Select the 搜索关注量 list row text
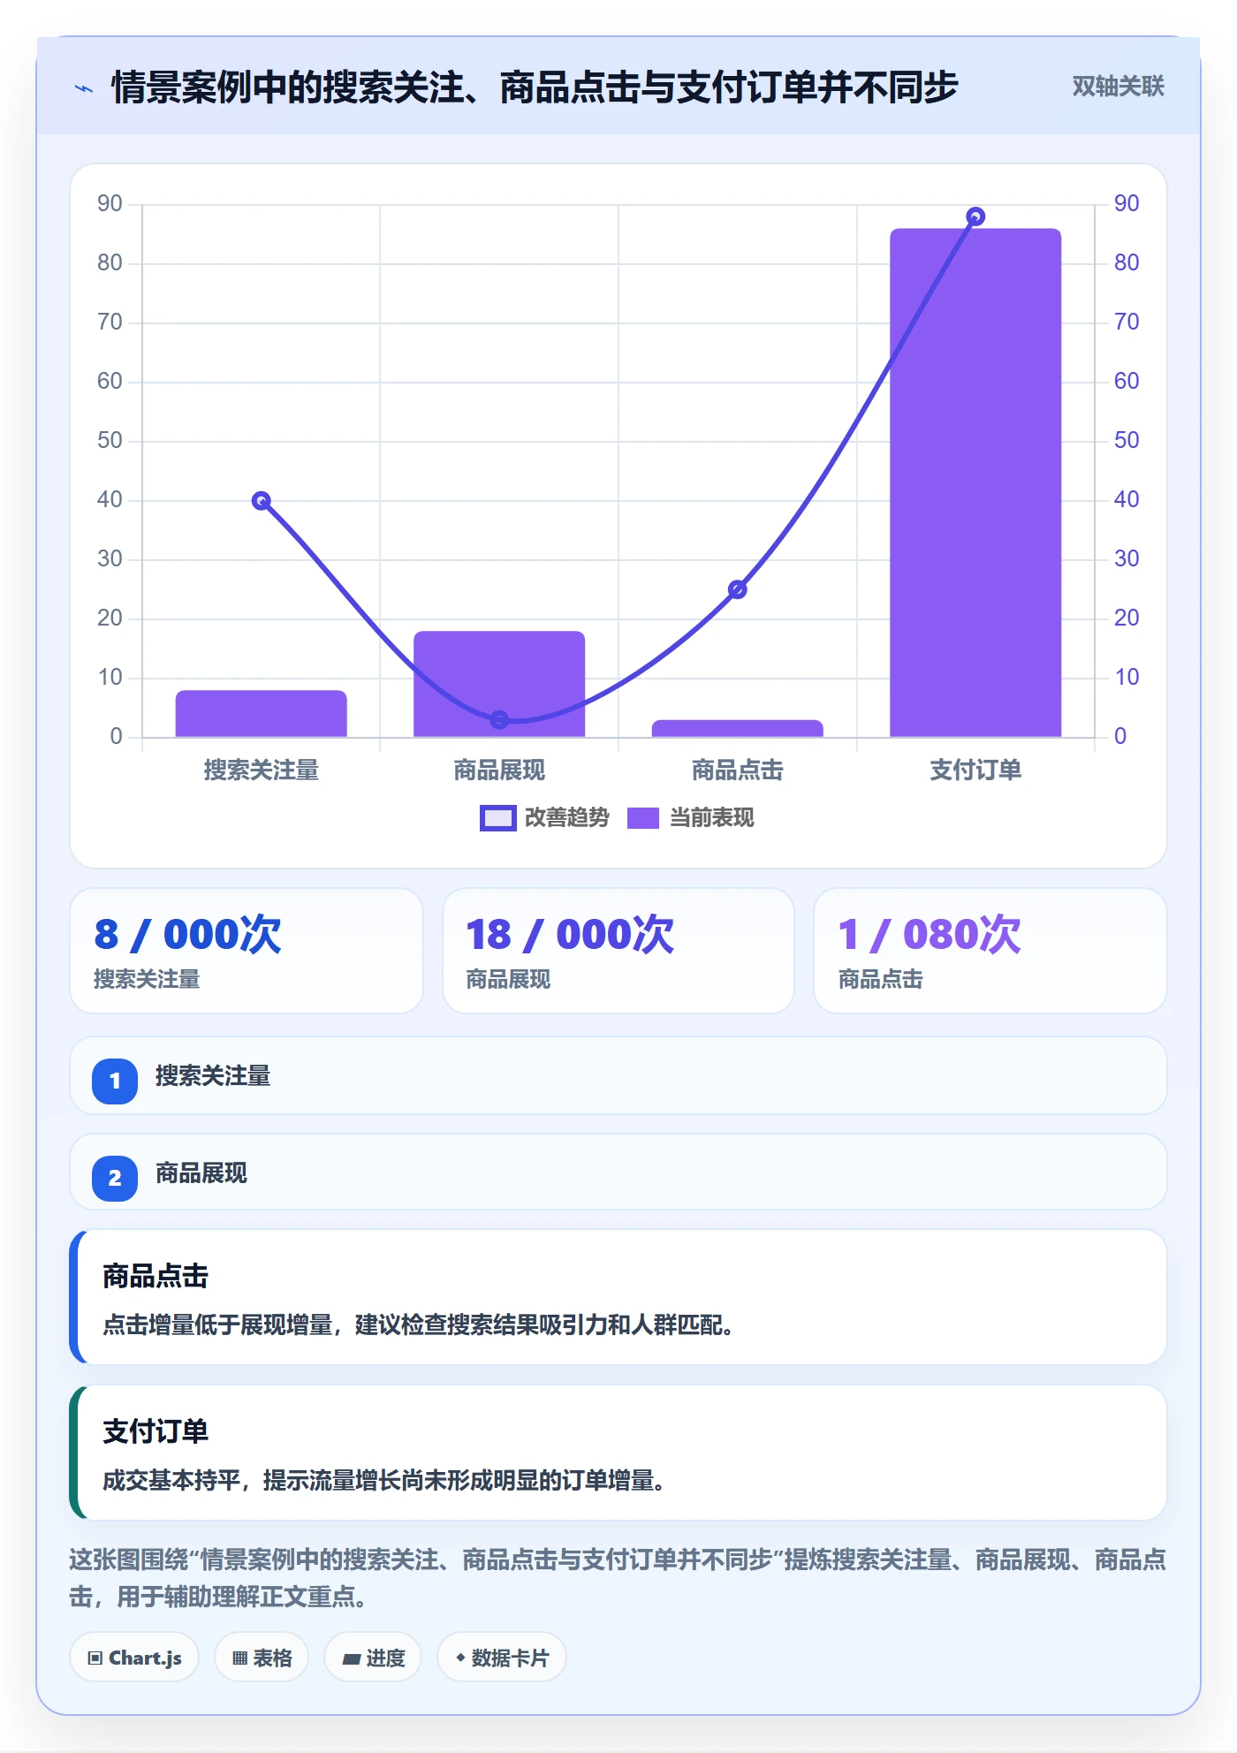The image size is (1237, 1753). pyautogui.click(x=213, y=1076)
